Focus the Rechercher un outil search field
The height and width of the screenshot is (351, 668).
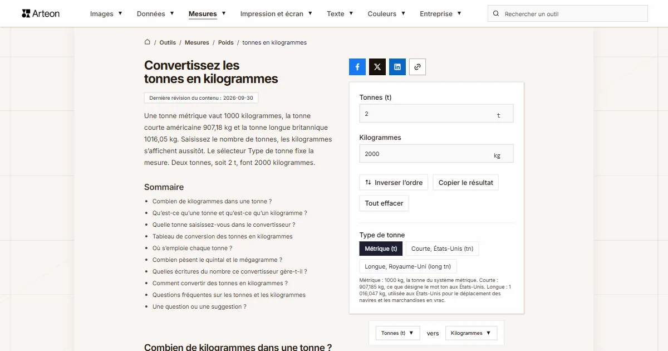(x=568, y=14)
